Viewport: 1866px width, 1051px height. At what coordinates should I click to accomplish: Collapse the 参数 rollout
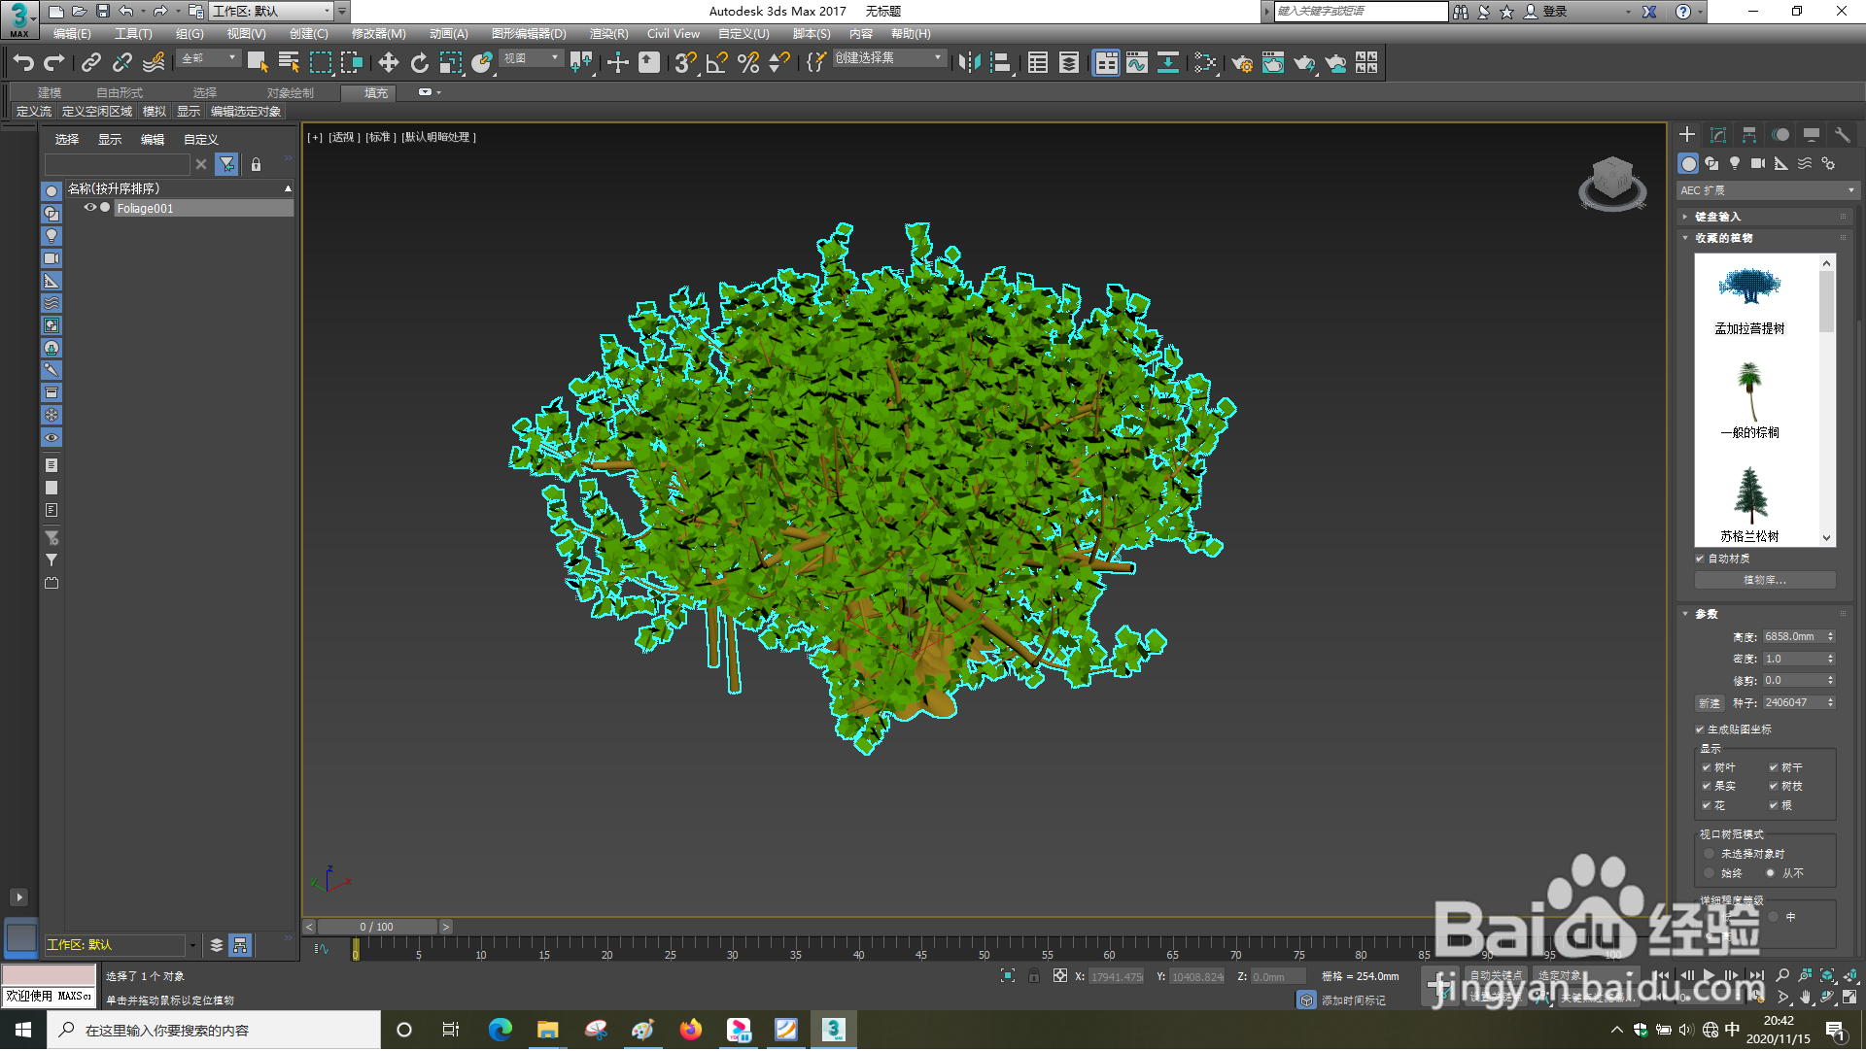coord(1707,614)
